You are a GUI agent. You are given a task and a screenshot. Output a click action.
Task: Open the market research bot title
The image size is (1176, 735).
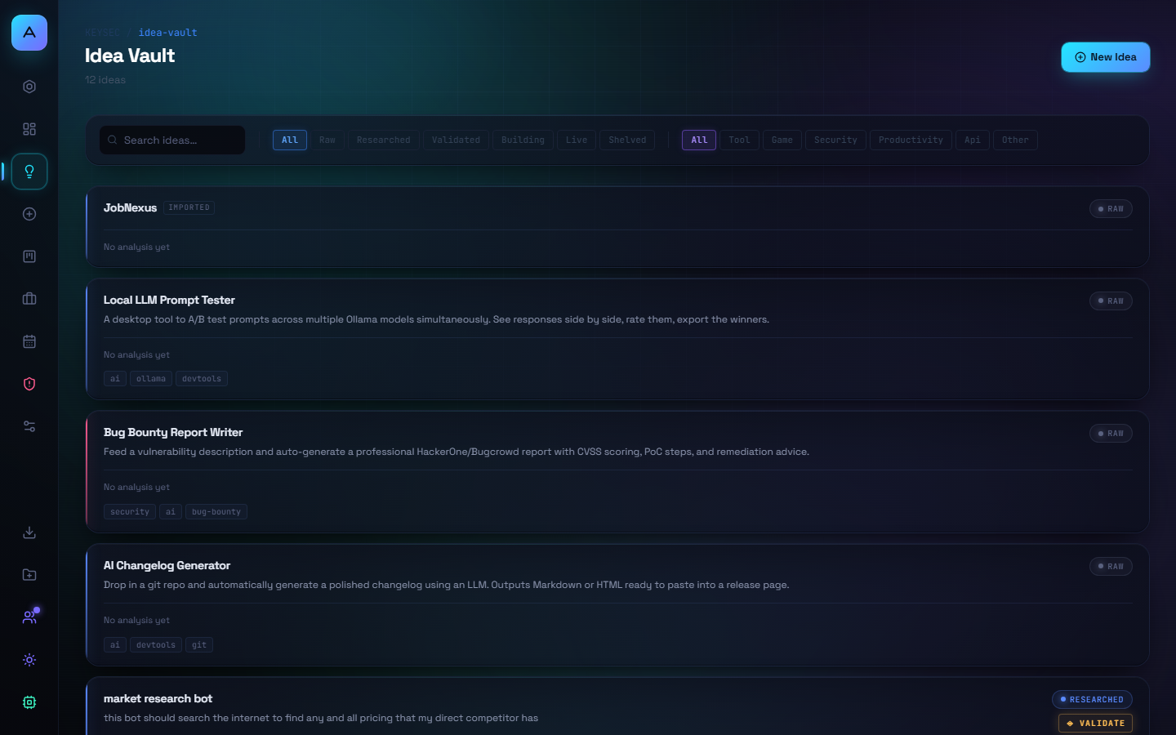tap(158, 699)
